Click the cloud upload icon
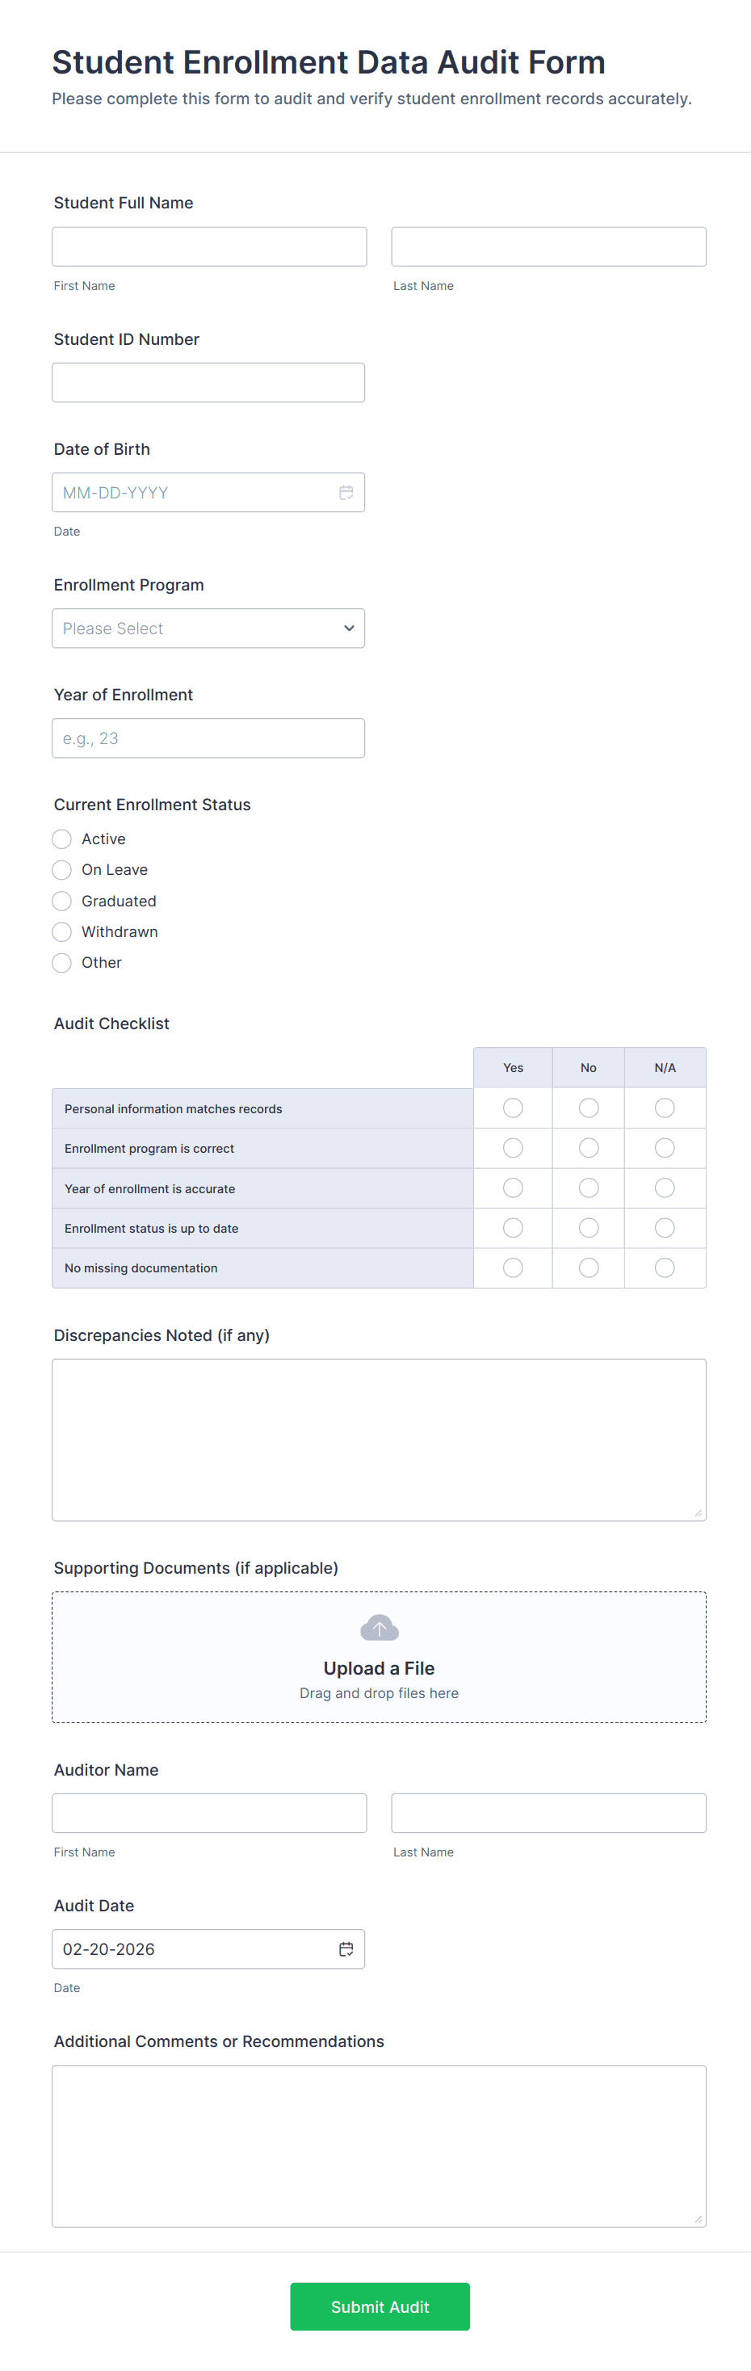Image resolution: width=751 pixels, height=2371 pixels. [x=380, y=1627]
